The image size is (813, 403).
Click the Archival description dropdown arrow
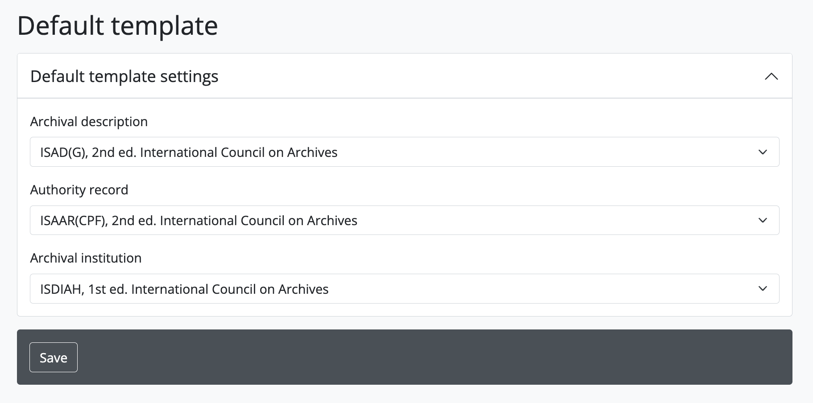[763, 152]
